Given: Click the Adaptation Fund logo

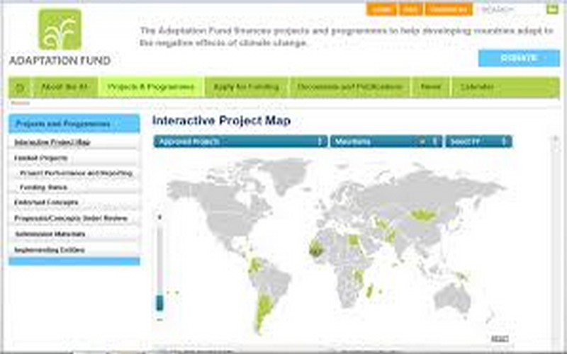Looking at the screenshot, I should 60,37.
